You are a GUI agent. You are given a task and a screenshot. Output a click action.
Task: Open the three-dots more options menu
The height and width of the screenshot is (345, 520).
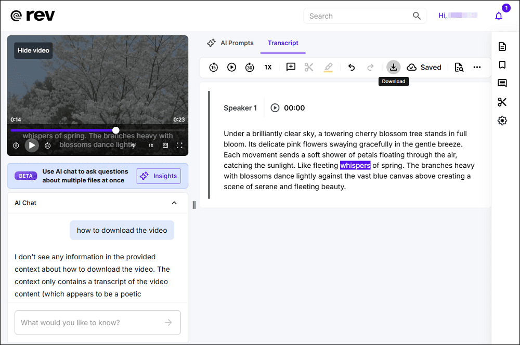pyautogui.click(x=477, y=67)
